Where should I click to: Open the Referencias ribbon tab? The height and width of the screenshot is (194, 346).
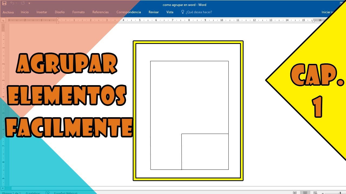(x=101, y=12)
